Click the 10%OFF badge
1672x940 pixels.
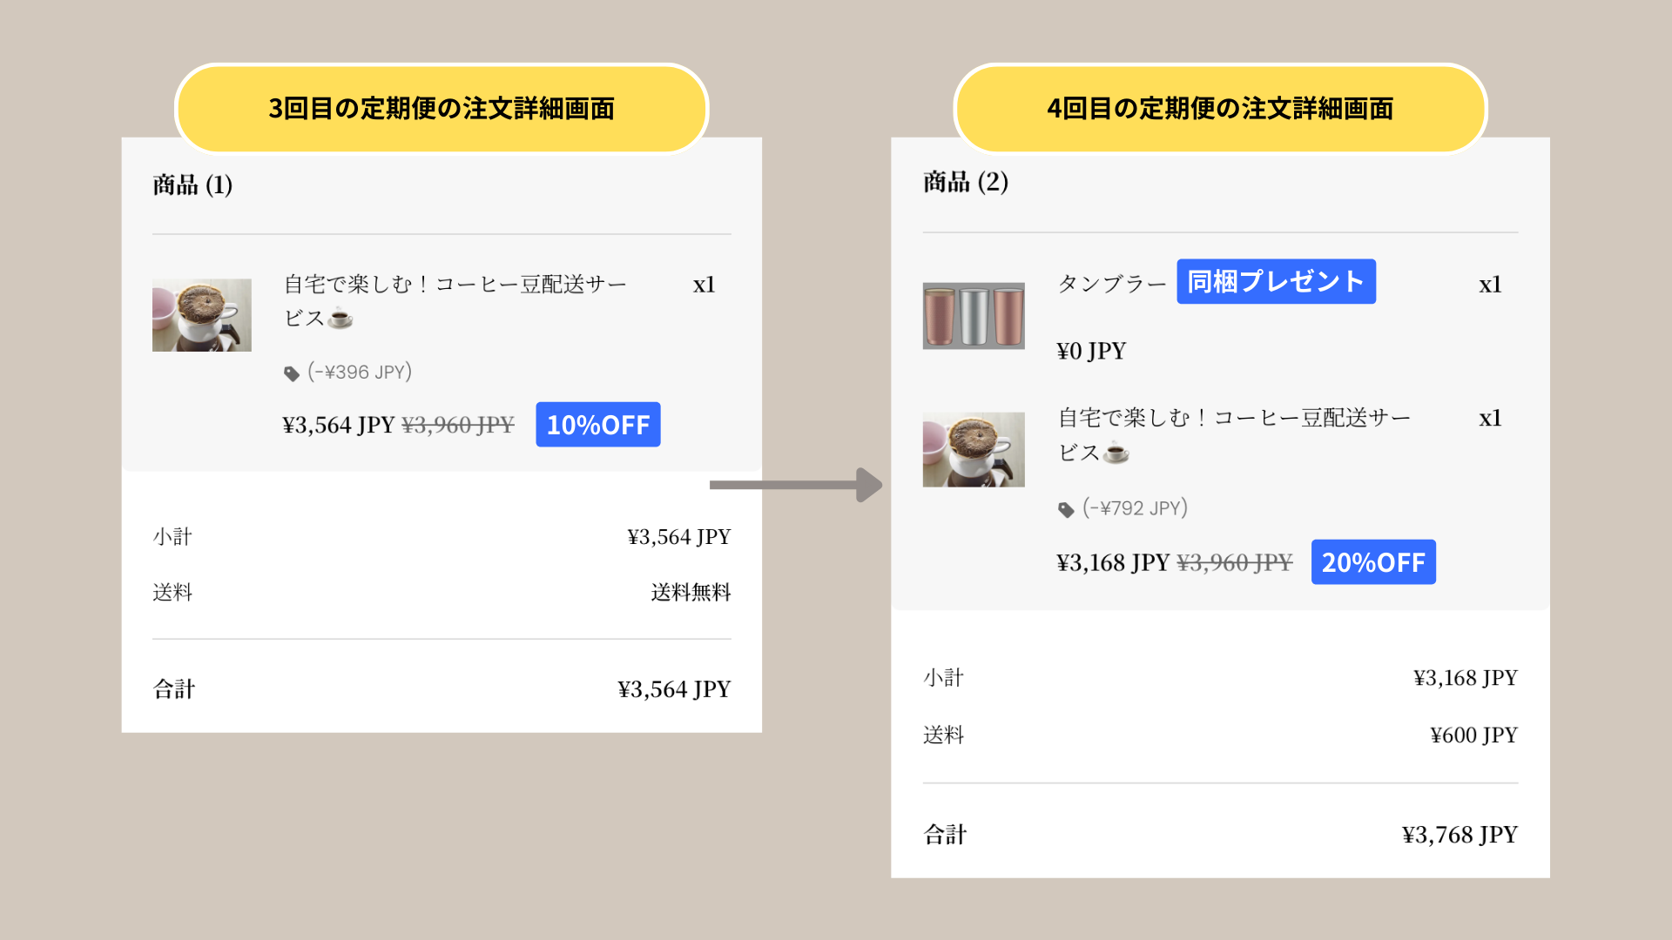click(597, 425)
